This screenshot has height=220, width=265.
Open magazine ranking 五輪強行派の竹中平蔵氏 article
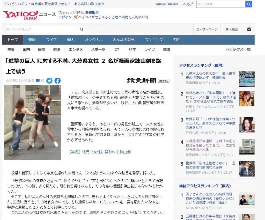point(211,218)
